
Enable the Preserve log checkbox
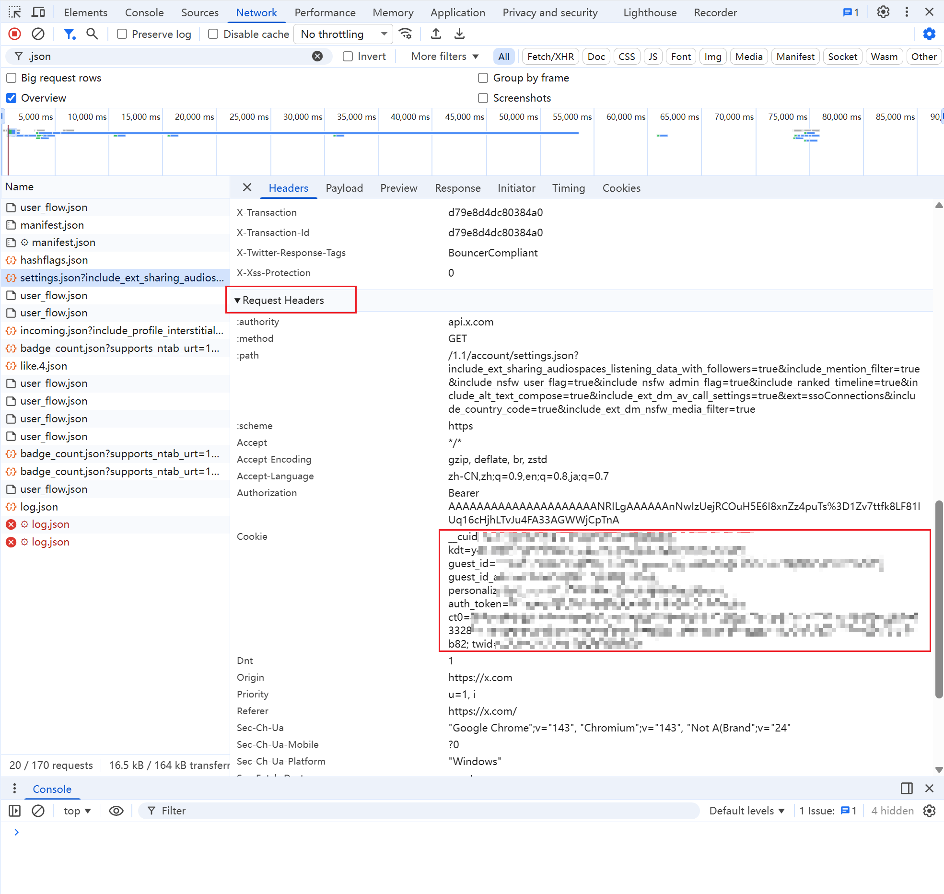pos(122,34)
